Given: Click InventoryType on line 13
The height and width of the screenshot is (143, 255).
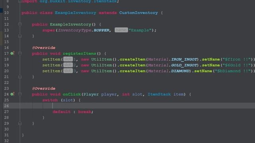Looking at the screenshot, I should 75,30.
